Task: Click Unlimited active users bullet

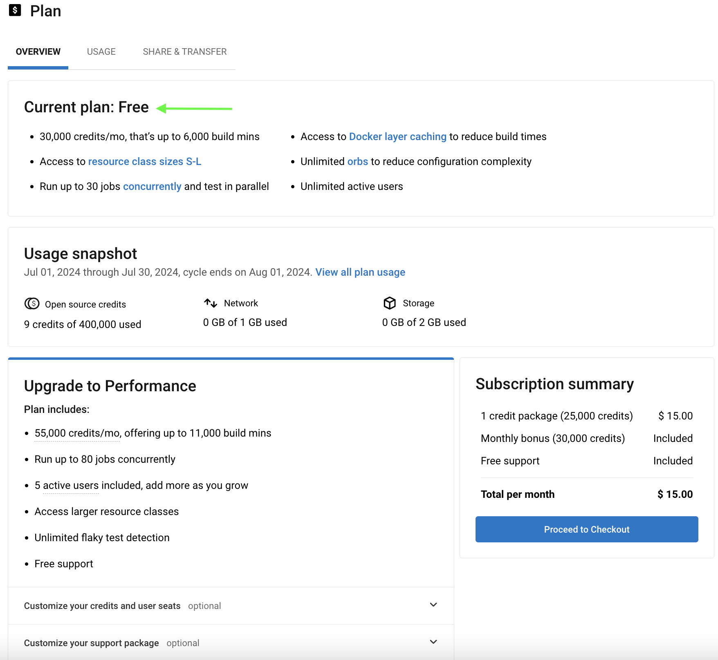Action: point(352,187)
